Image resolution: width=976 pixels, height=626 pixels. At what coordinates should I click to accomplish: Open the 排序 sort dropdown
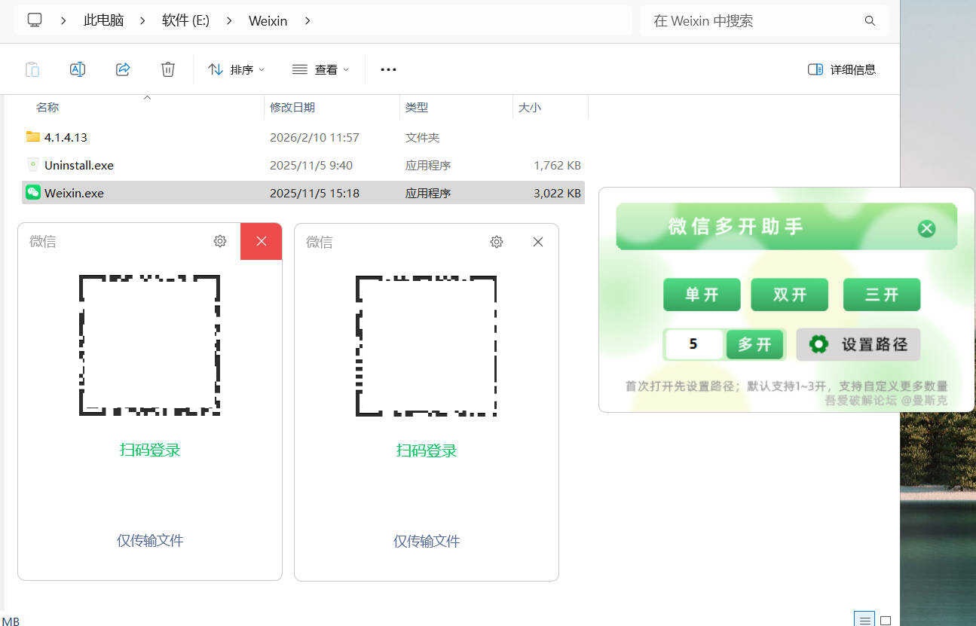237,69
